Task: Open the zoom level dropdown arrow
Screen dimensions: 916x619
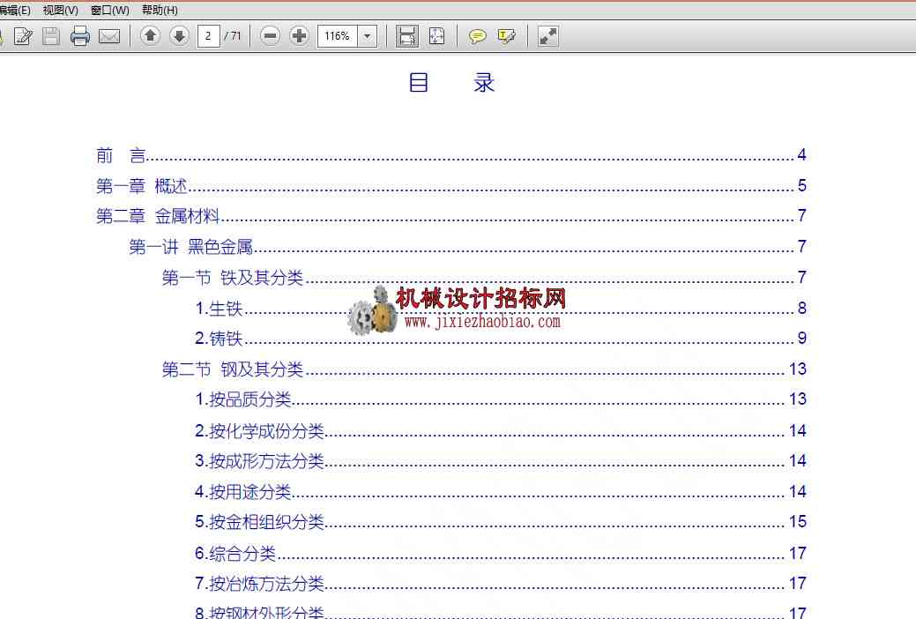Action: [x=368, y=36]
